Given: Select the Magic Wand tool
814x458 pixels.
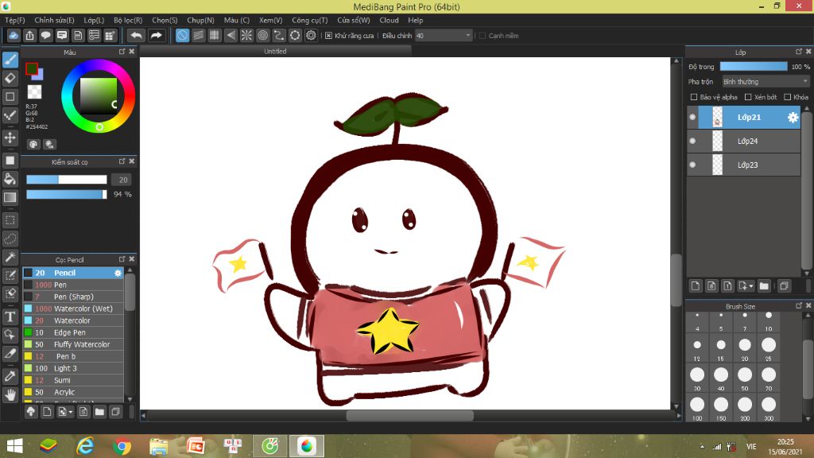Looking at the screenshot, I should (10, 257).
